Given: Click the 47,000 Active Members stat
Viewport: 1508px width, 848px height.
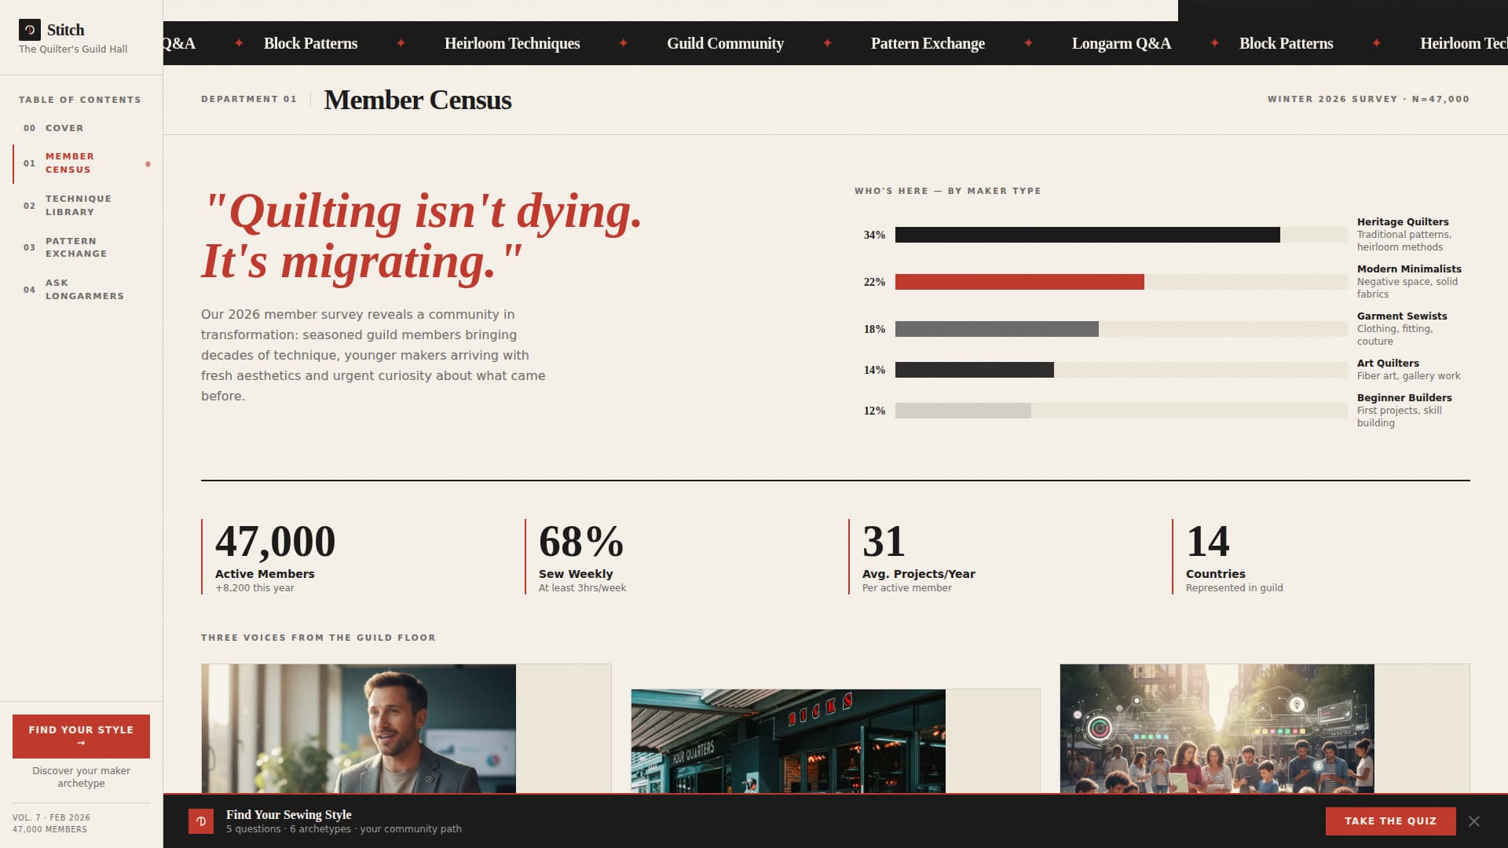Looking at the screenshot, I should coord(275,557).
